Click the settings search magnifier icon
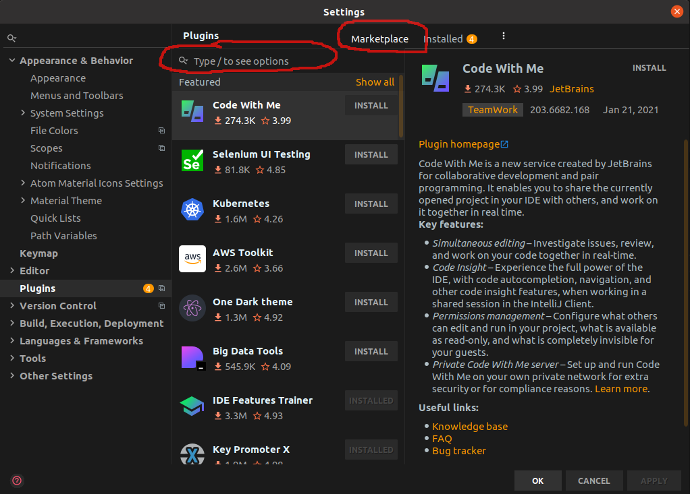Screen dimensions: 690x494 click(x=12, y=38)
